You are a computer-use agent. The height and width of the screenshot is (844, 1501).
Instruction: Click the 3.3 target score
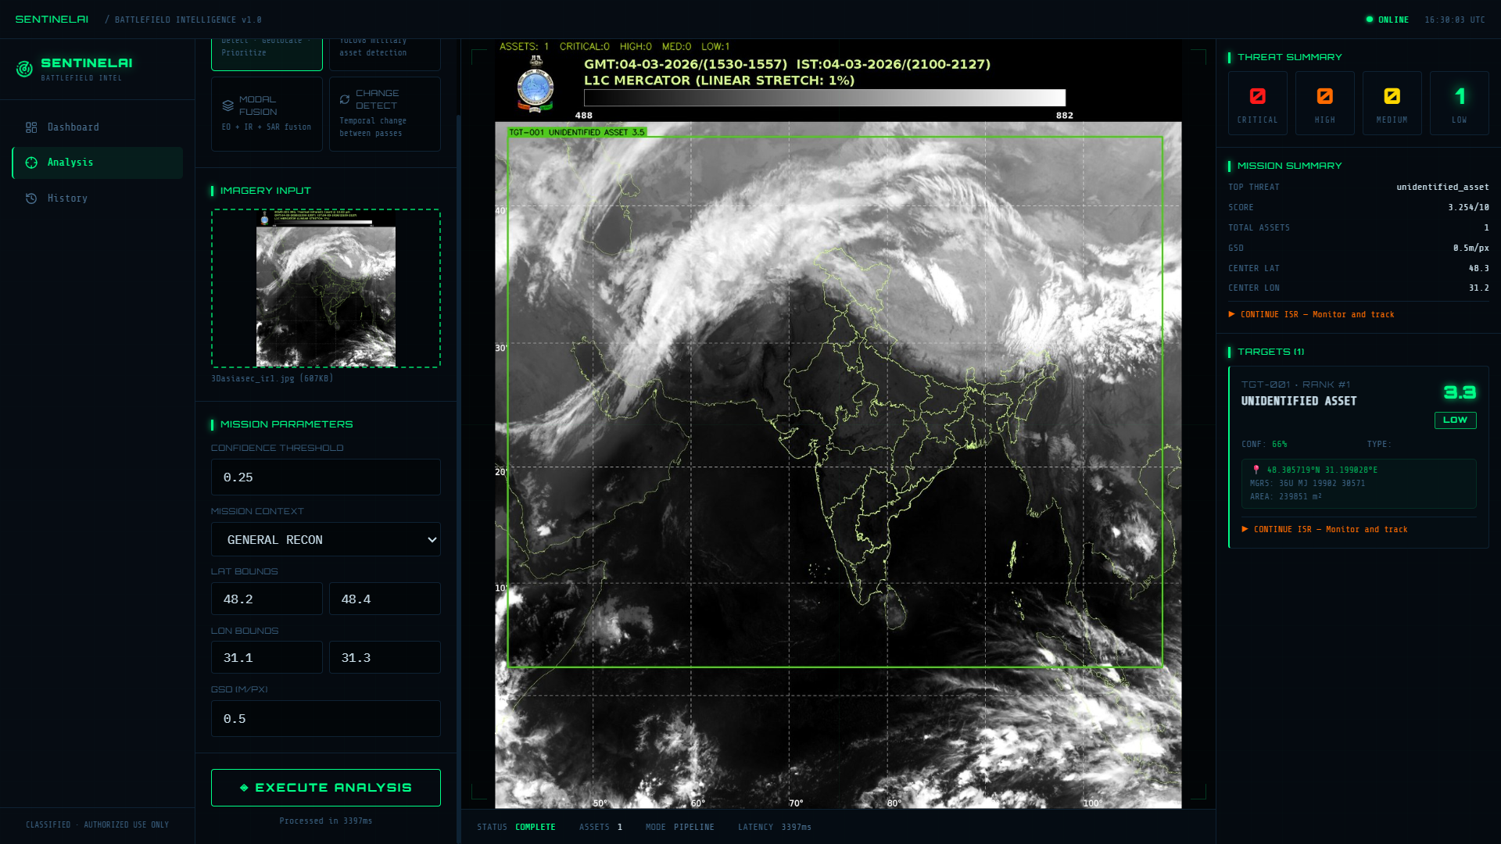[1460, 392]
